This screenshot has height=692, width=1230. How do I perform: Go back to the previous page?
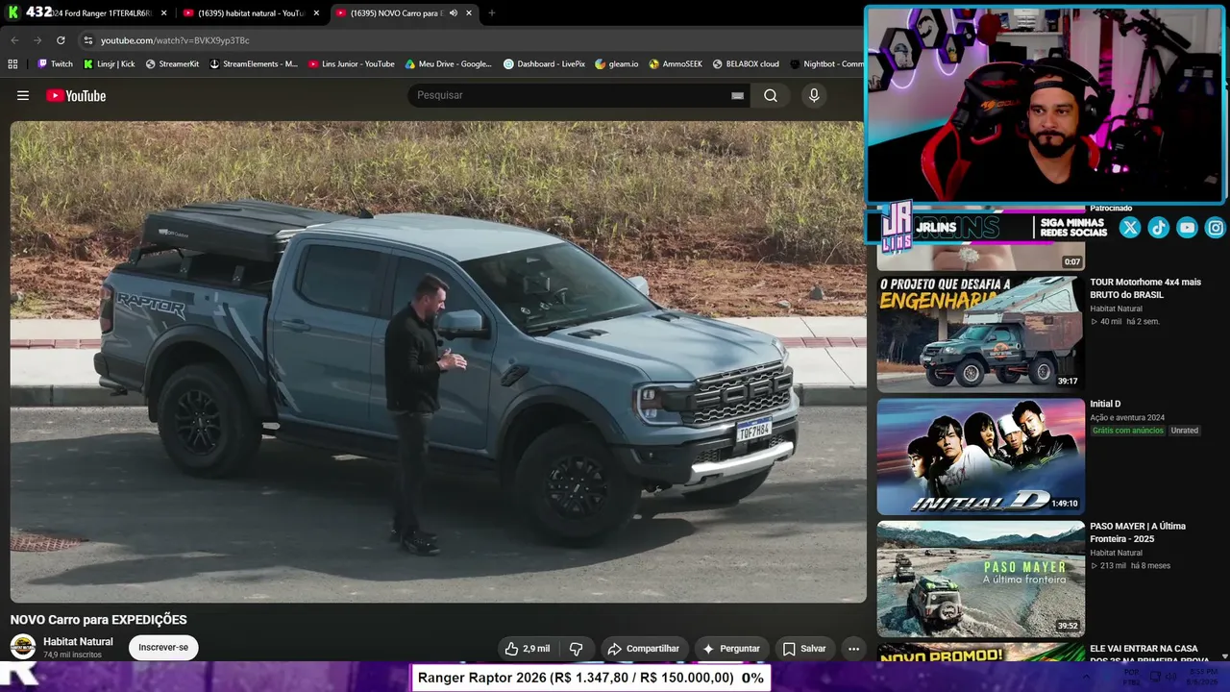click(14, 40)
